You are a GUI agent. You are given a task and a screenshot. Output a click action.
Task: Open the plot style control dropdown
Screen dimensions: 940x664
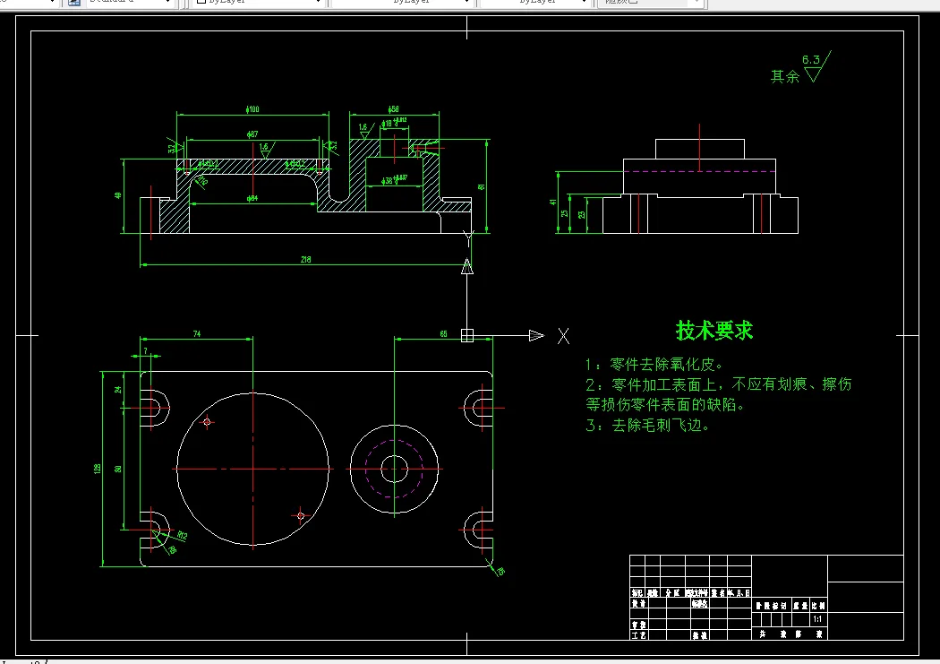point(696,4)
